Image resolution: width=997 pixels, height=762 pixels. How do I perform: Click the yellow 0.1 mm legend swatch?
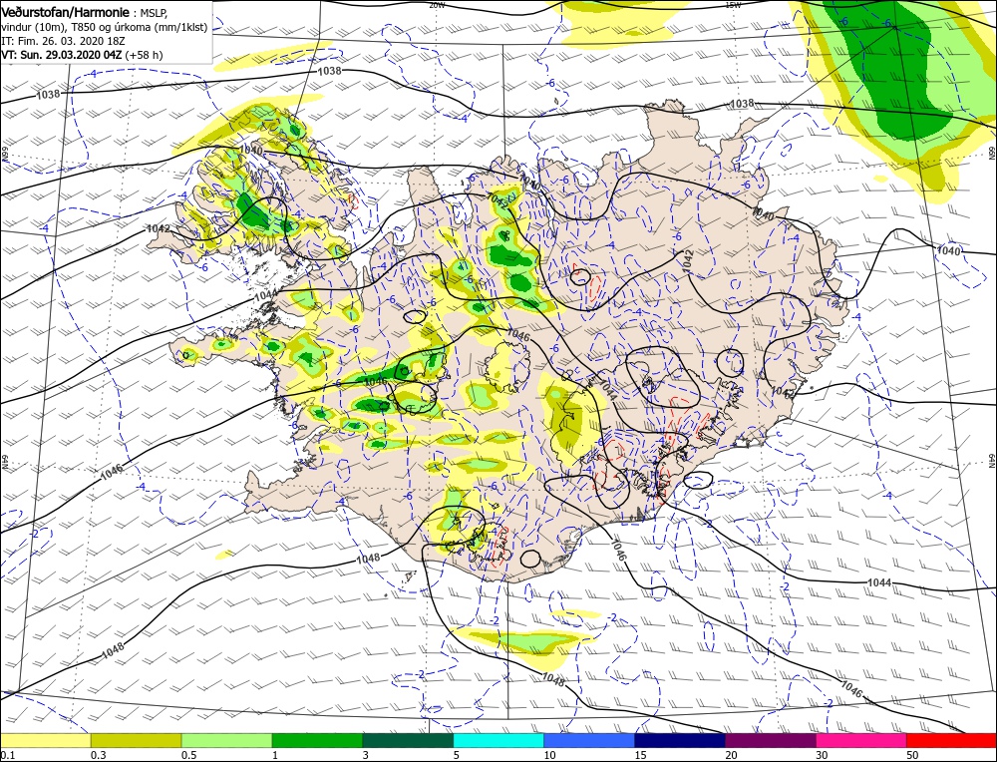(45, 740)
